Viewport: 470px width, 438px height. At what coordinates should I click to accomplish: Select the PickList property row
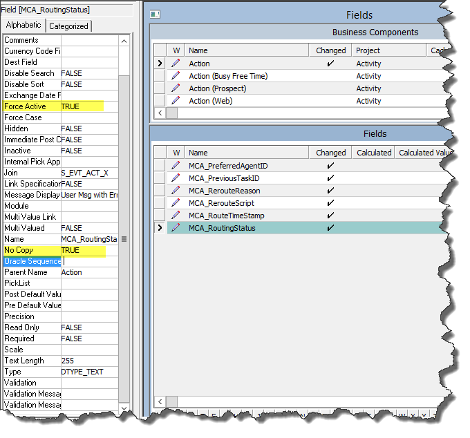click(61, 283)
